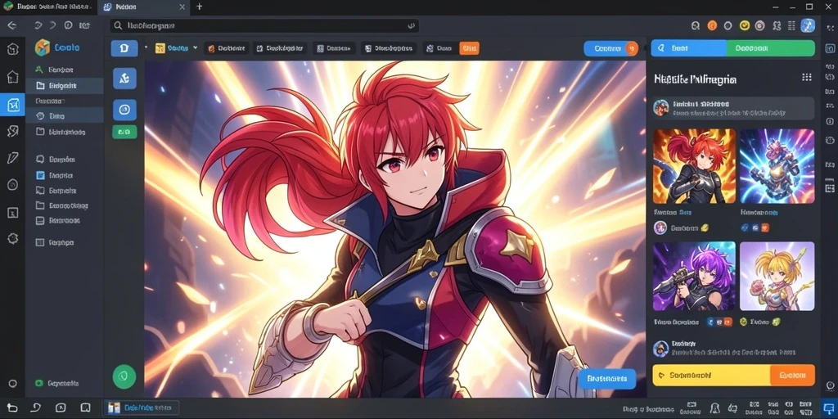Check the blue checkbox item in the sidebar list
Image resolution: width=838 pixels, height=419 pixels.
tap(40, 175)
